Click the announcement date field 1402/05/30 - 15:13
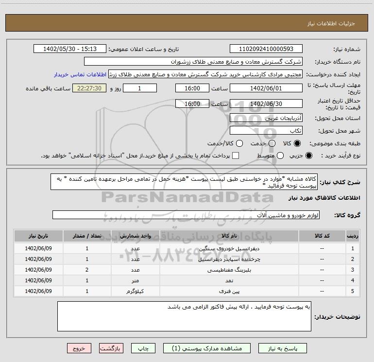The image size is (374, 362). [70, 49]
